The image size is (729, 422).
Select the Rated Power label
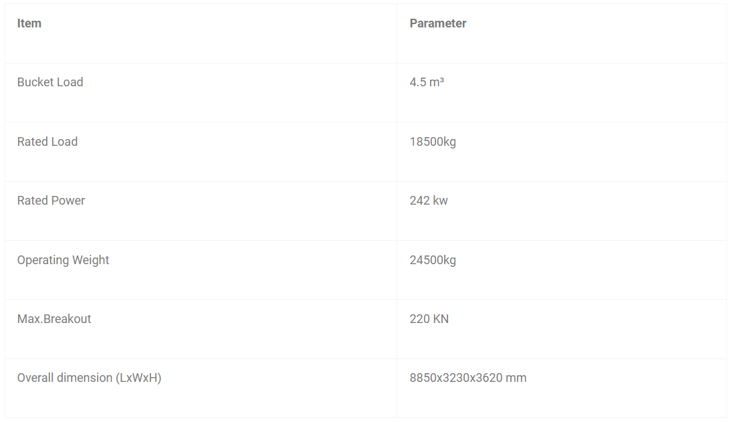51,201
